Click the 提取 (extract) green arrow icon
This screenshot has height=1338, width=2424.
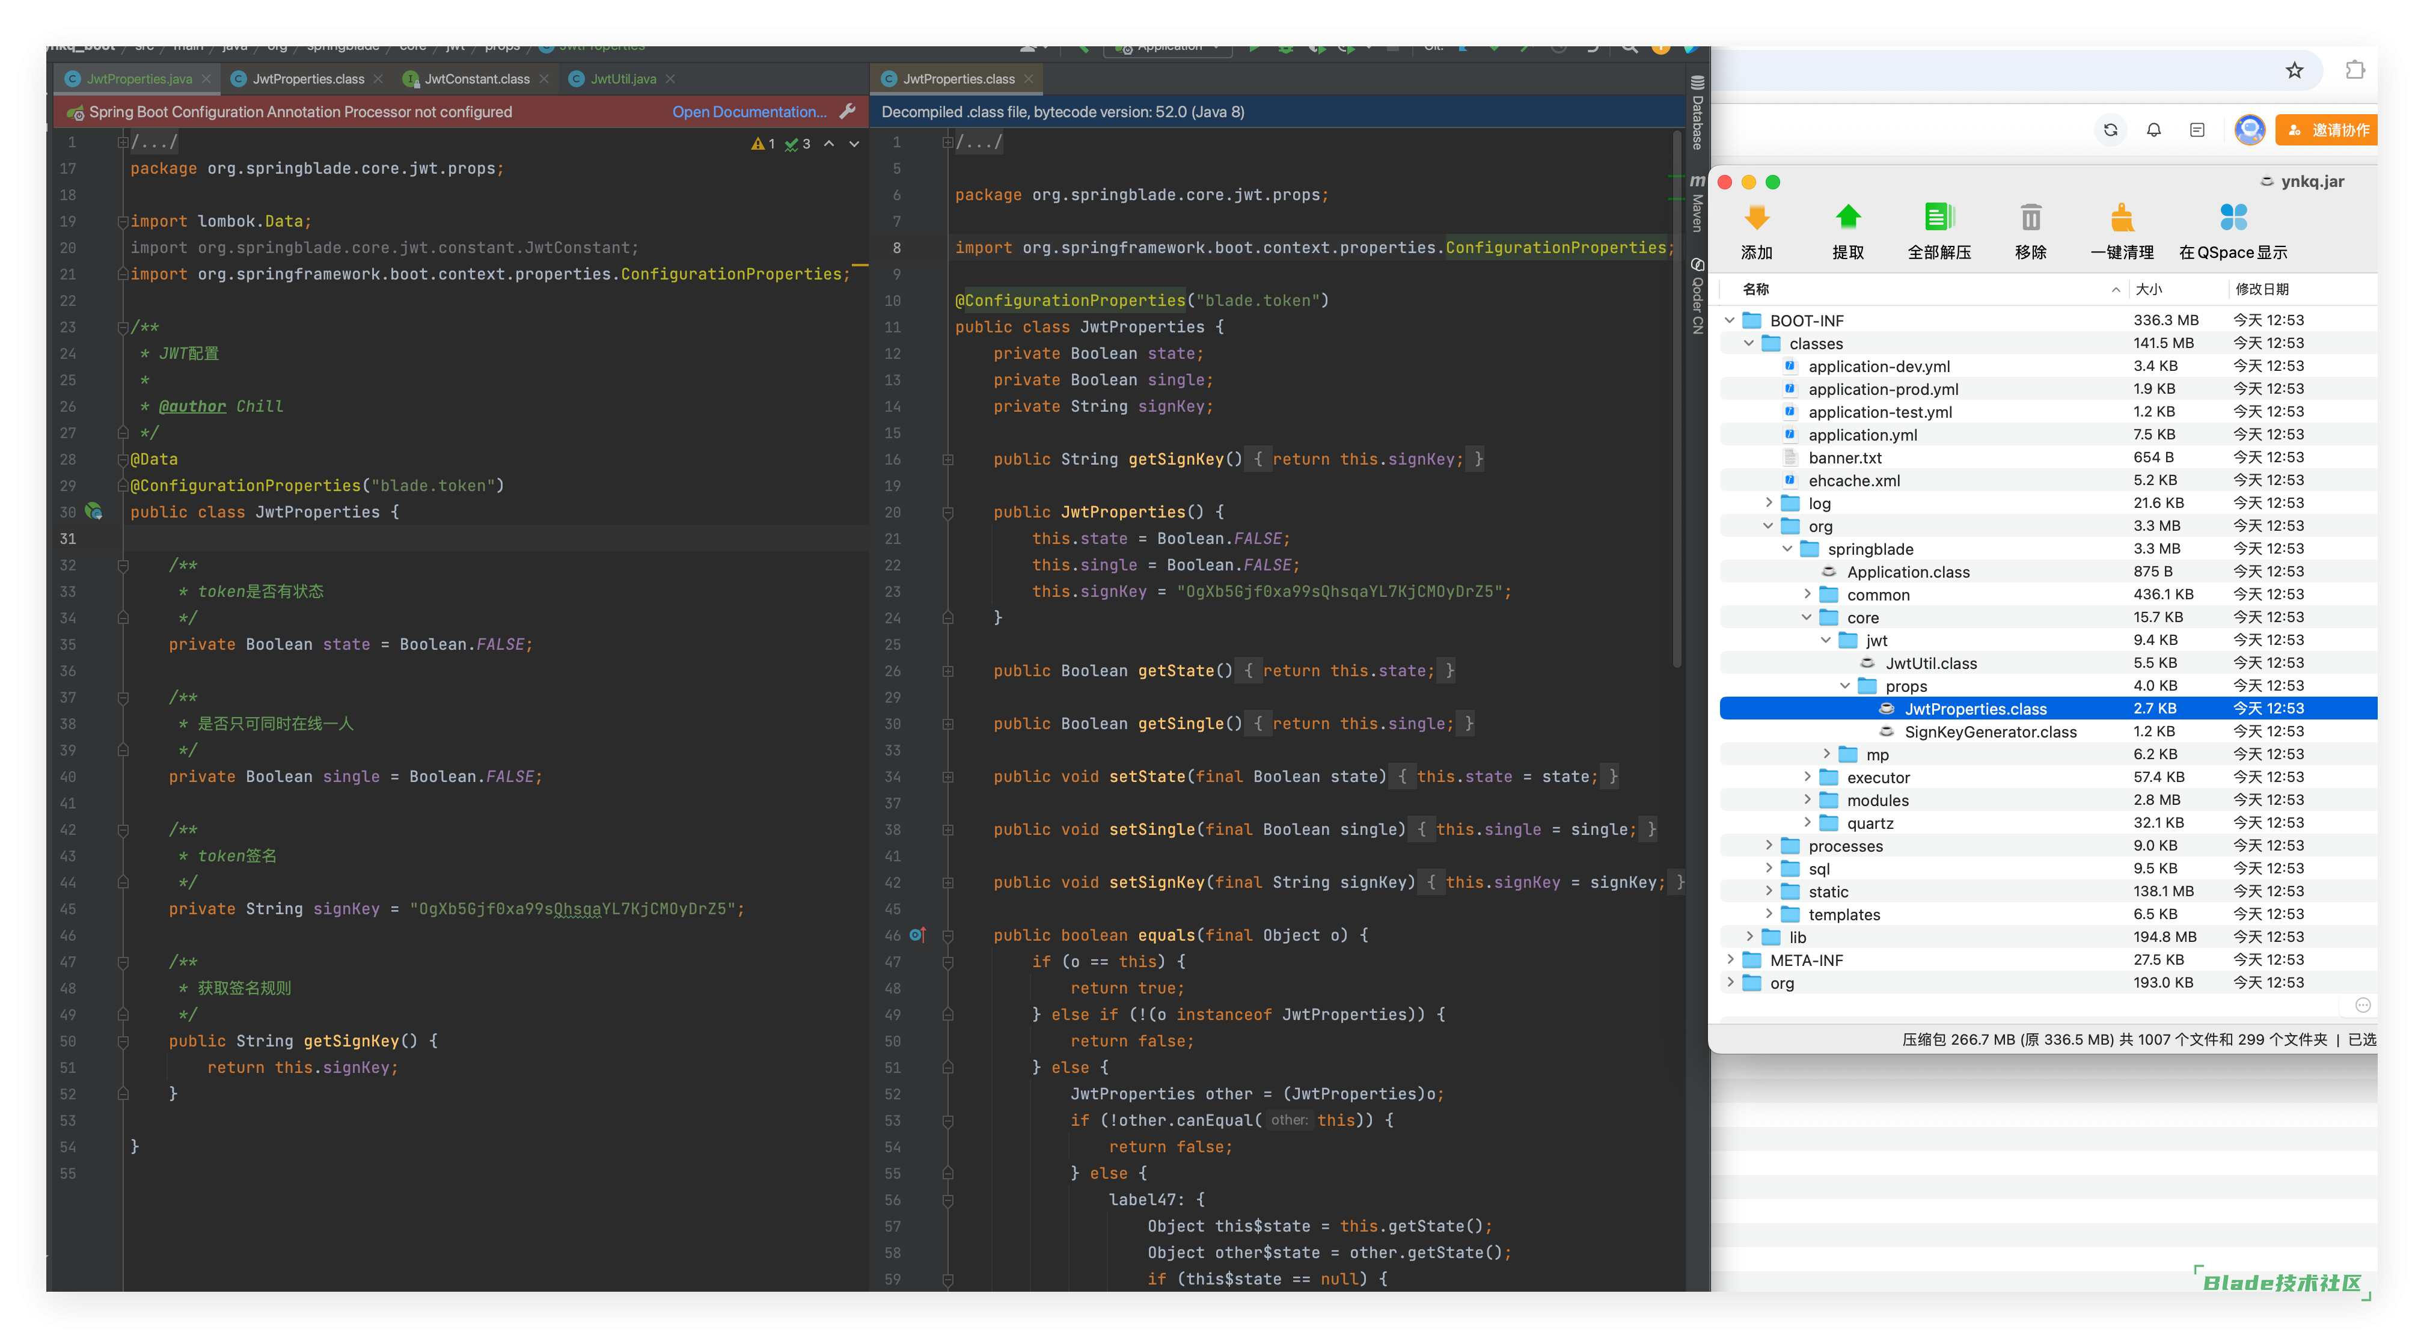click(x=1847, y=218)
